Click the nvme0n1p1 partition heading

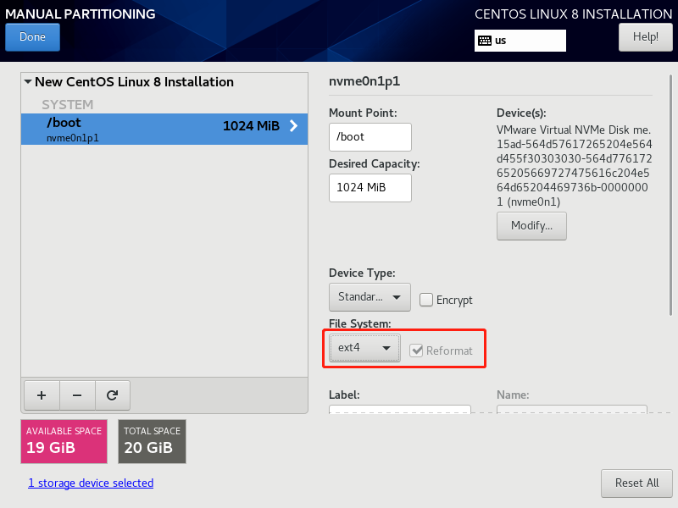click(364, 81)
